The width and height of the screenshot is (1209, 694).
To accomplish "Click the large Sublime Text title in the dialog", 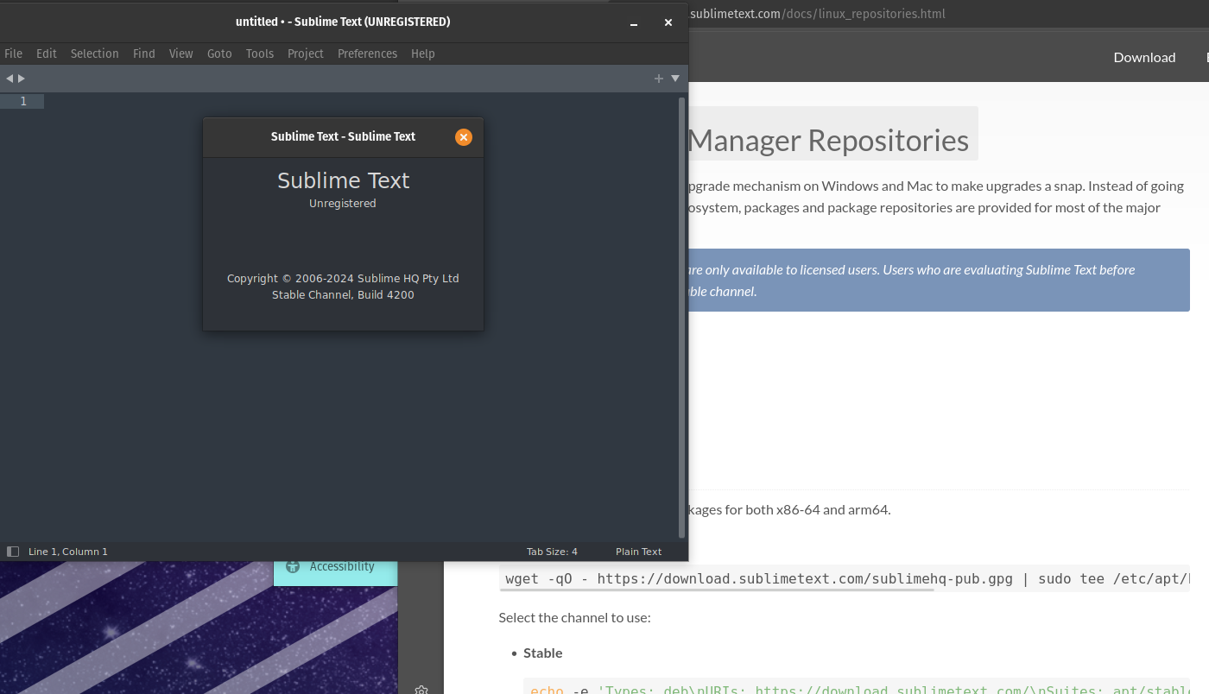I will (x=343, y=180).
